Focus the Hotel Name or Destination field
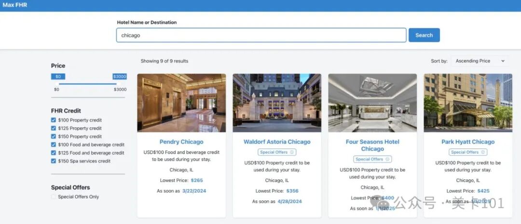521x224 pixels. tap(261, 35)
